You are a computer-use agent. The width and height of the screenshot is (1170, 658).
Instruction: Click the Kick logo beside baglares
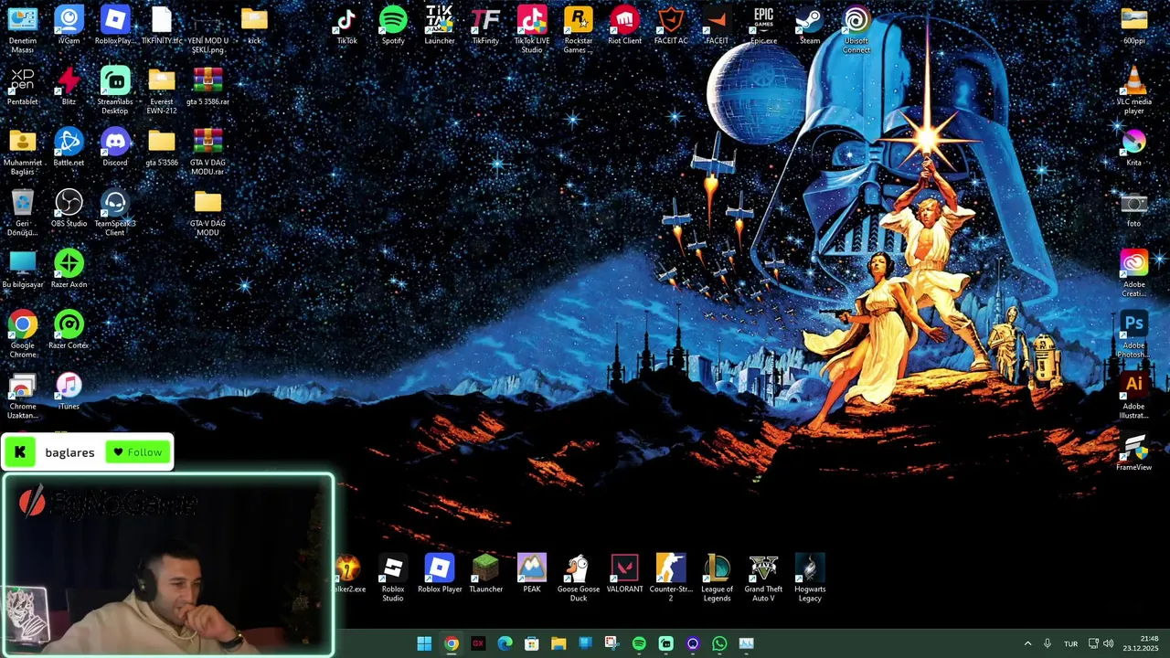point(20,452)
